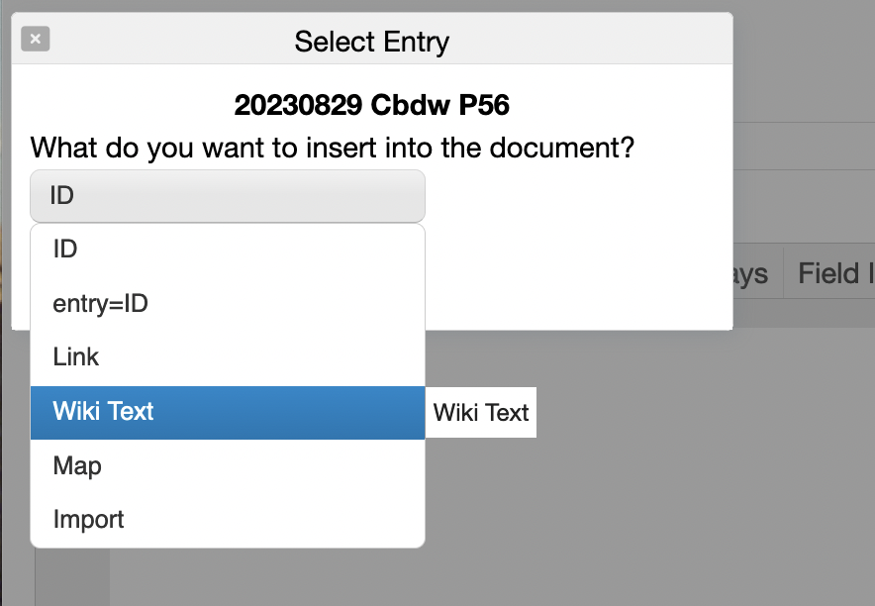The width and height of the screenshot is (875, 606).
Task: Click the Select Entry title bar
Action: [x=372, y=42]
